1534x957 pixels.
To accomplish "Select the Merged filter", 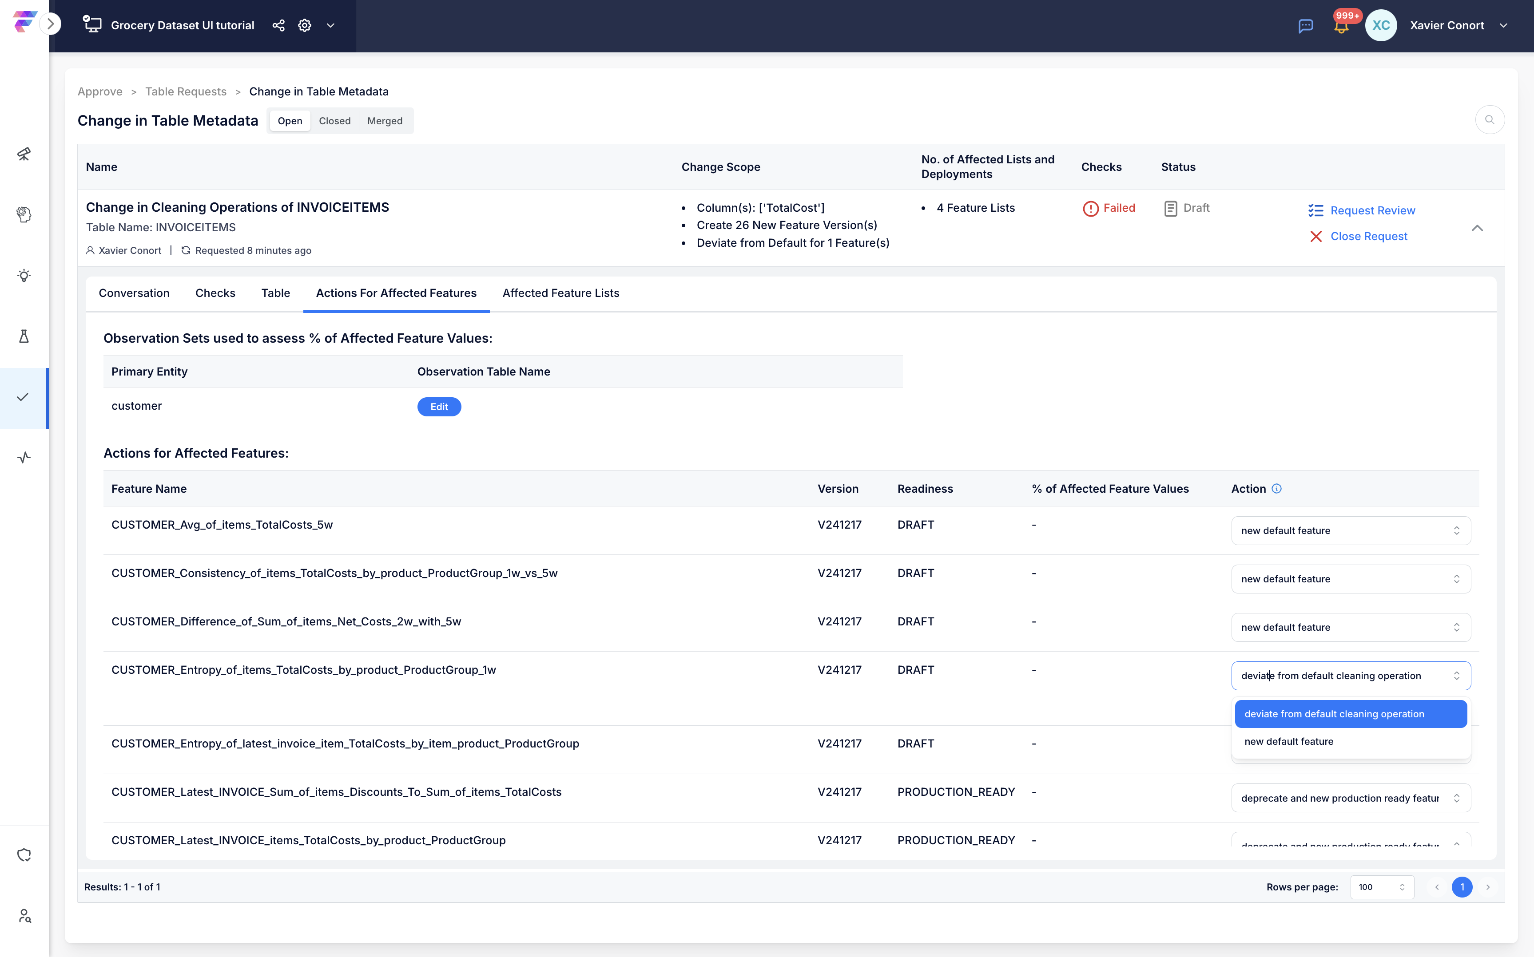I will [x=385, y=121].
